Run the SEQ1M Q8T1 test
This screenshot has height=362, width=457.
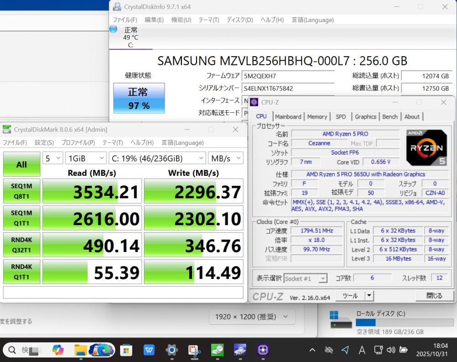[x=21, y=191]
